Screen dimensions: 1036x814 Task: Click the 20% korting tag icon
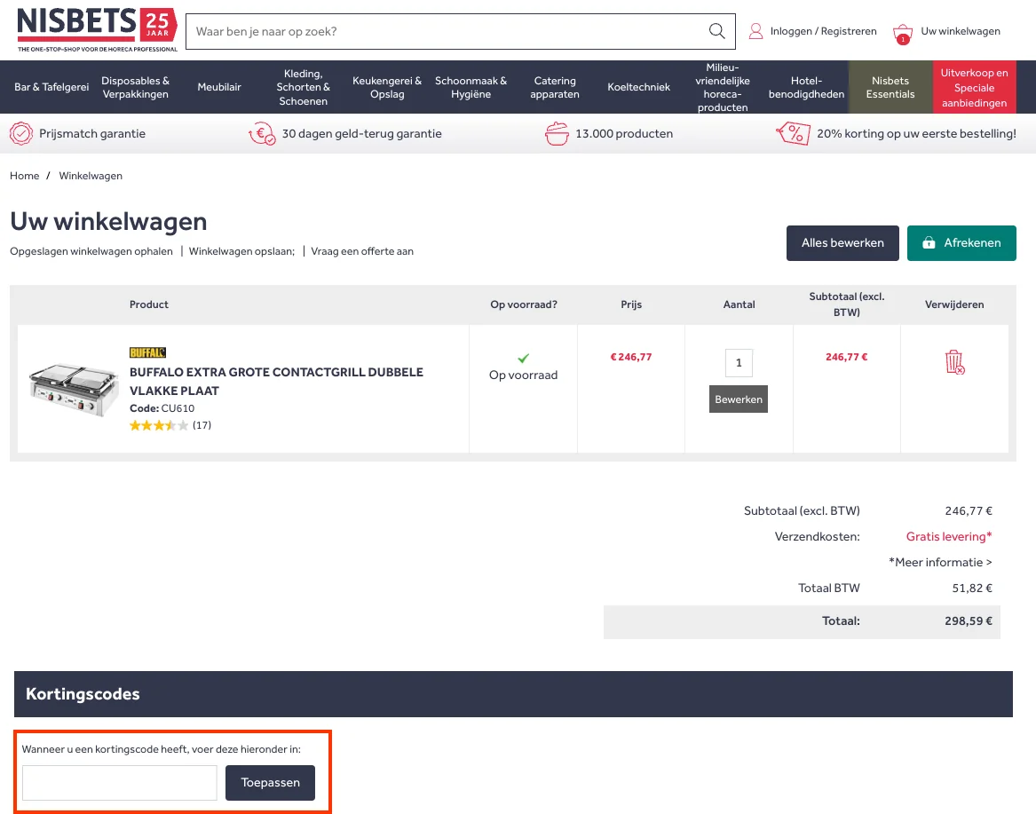pyautogui.click(x=792, y=134)
